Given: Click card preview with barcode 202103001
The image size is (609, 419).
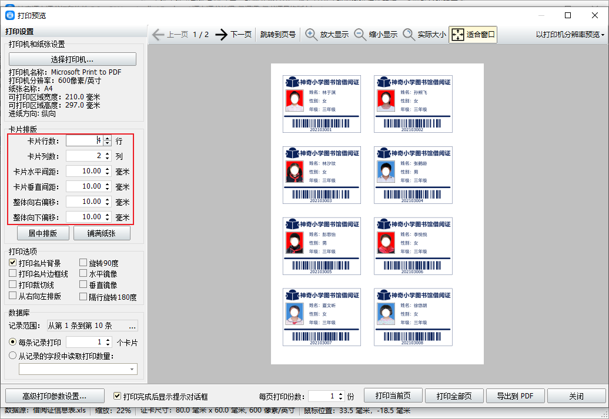Looking at the screenshot, I should 322,104.
